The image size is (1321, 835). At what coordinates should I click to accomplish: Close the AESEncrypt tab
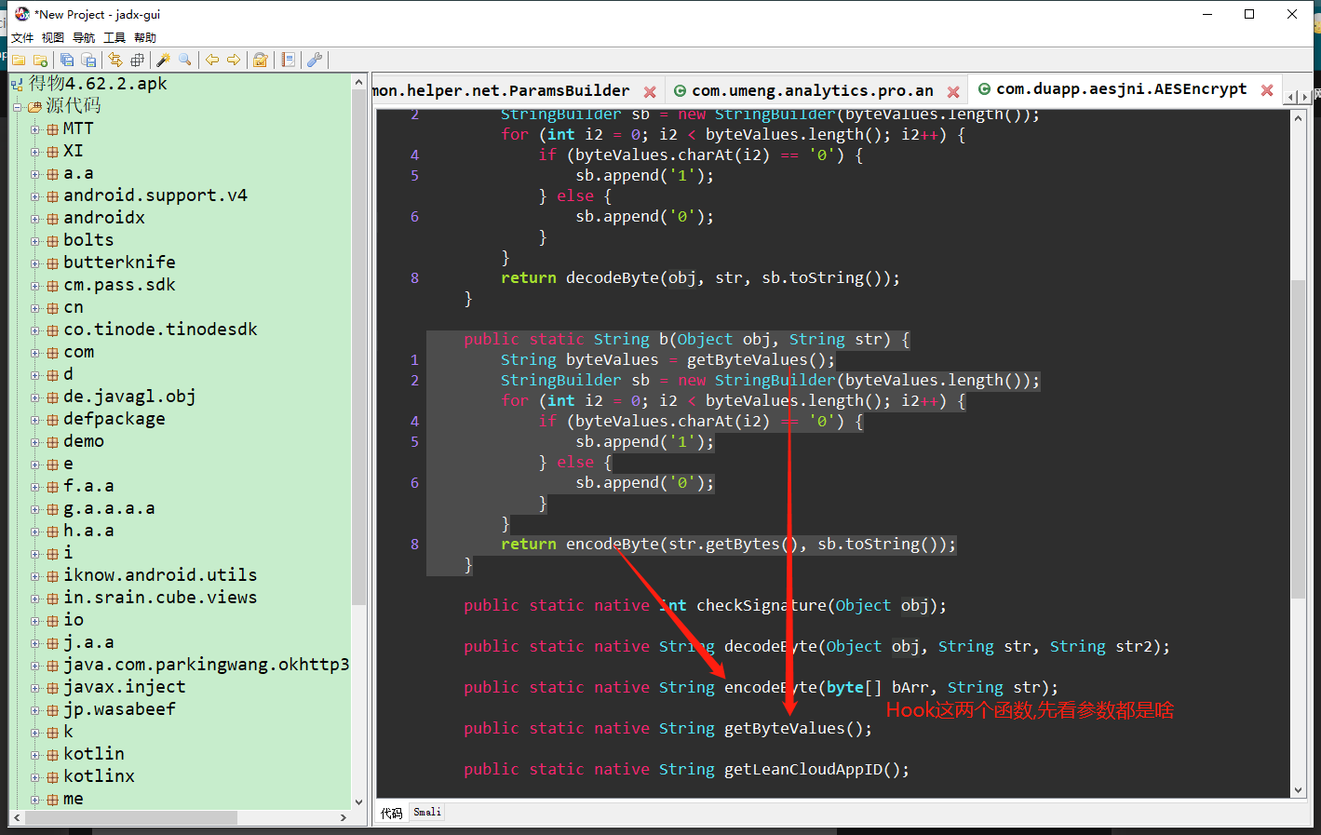(x=1267, y=90)
